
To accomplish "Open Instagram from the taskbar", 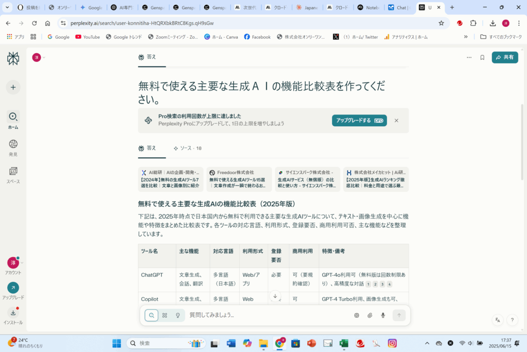I will pos(392,343).
